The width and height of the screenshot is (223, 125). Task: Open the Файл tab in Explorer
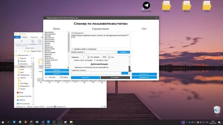coord(17,37)
